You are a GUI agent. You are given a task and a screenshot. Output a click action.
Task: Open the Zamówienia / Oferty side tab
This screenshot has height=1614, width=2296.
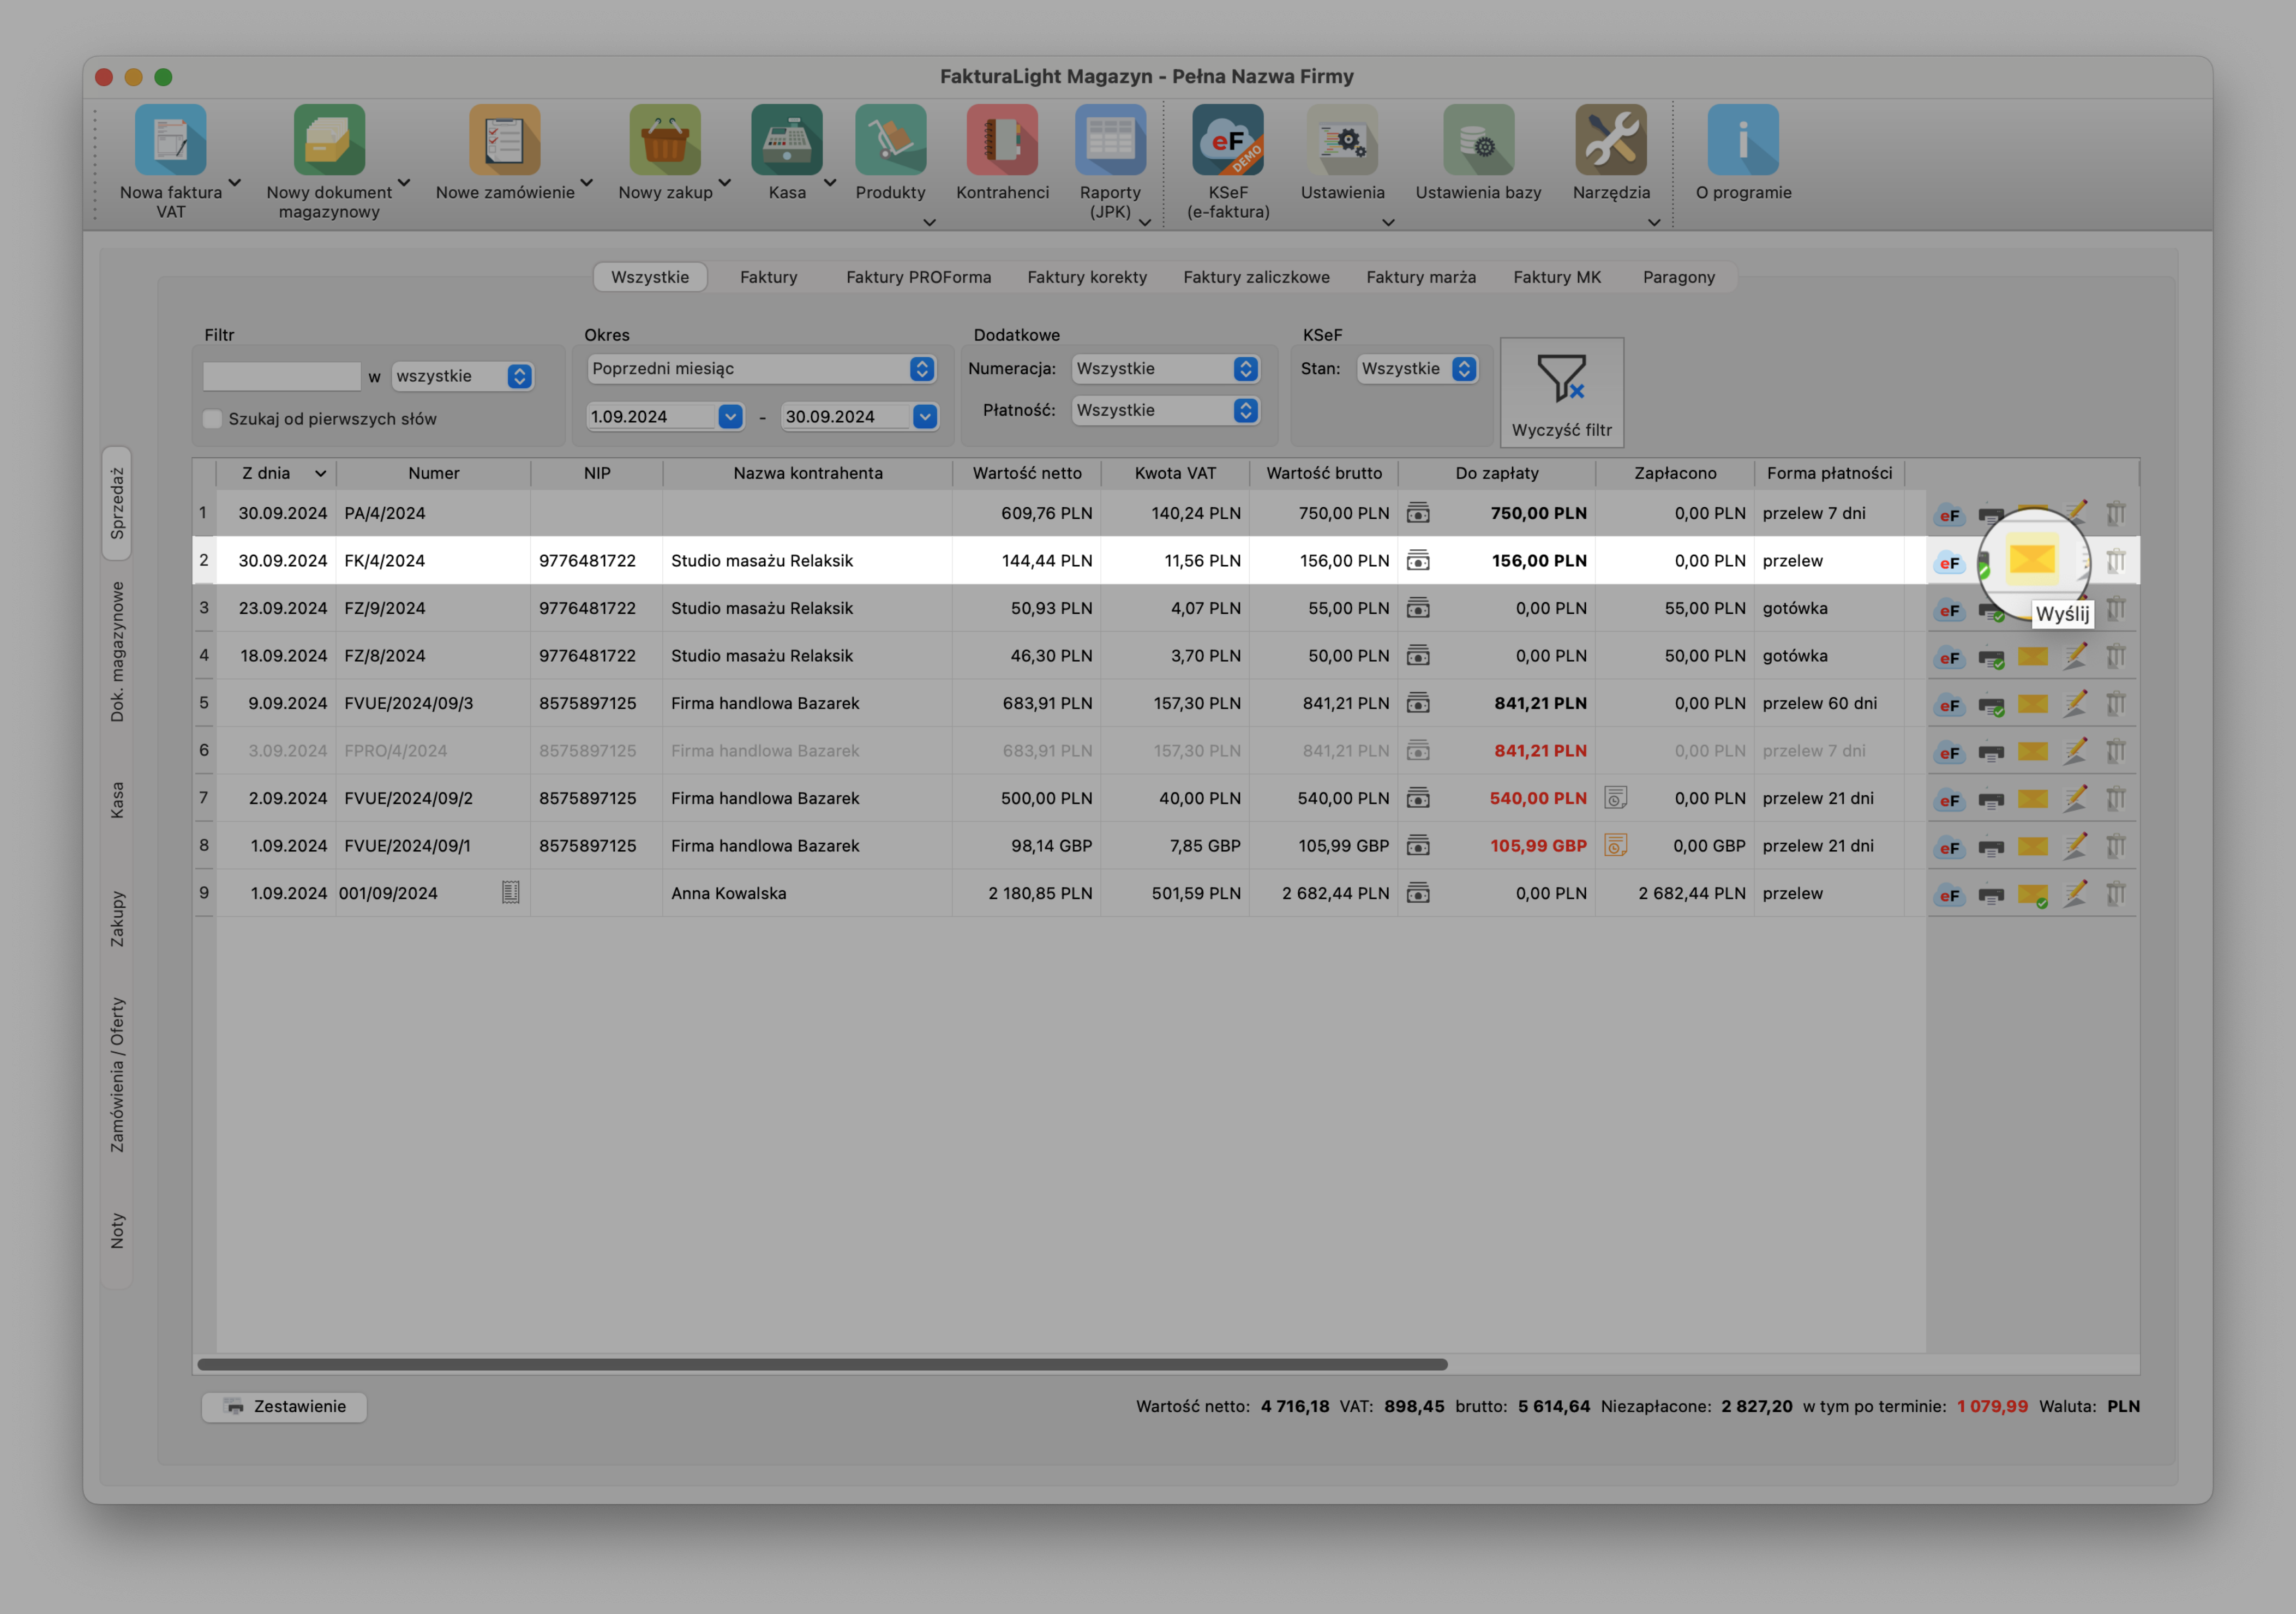point(117,1074)
